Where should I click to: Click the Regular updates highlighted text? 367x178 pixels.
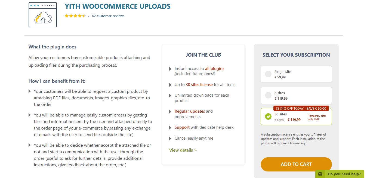[190, 111]
